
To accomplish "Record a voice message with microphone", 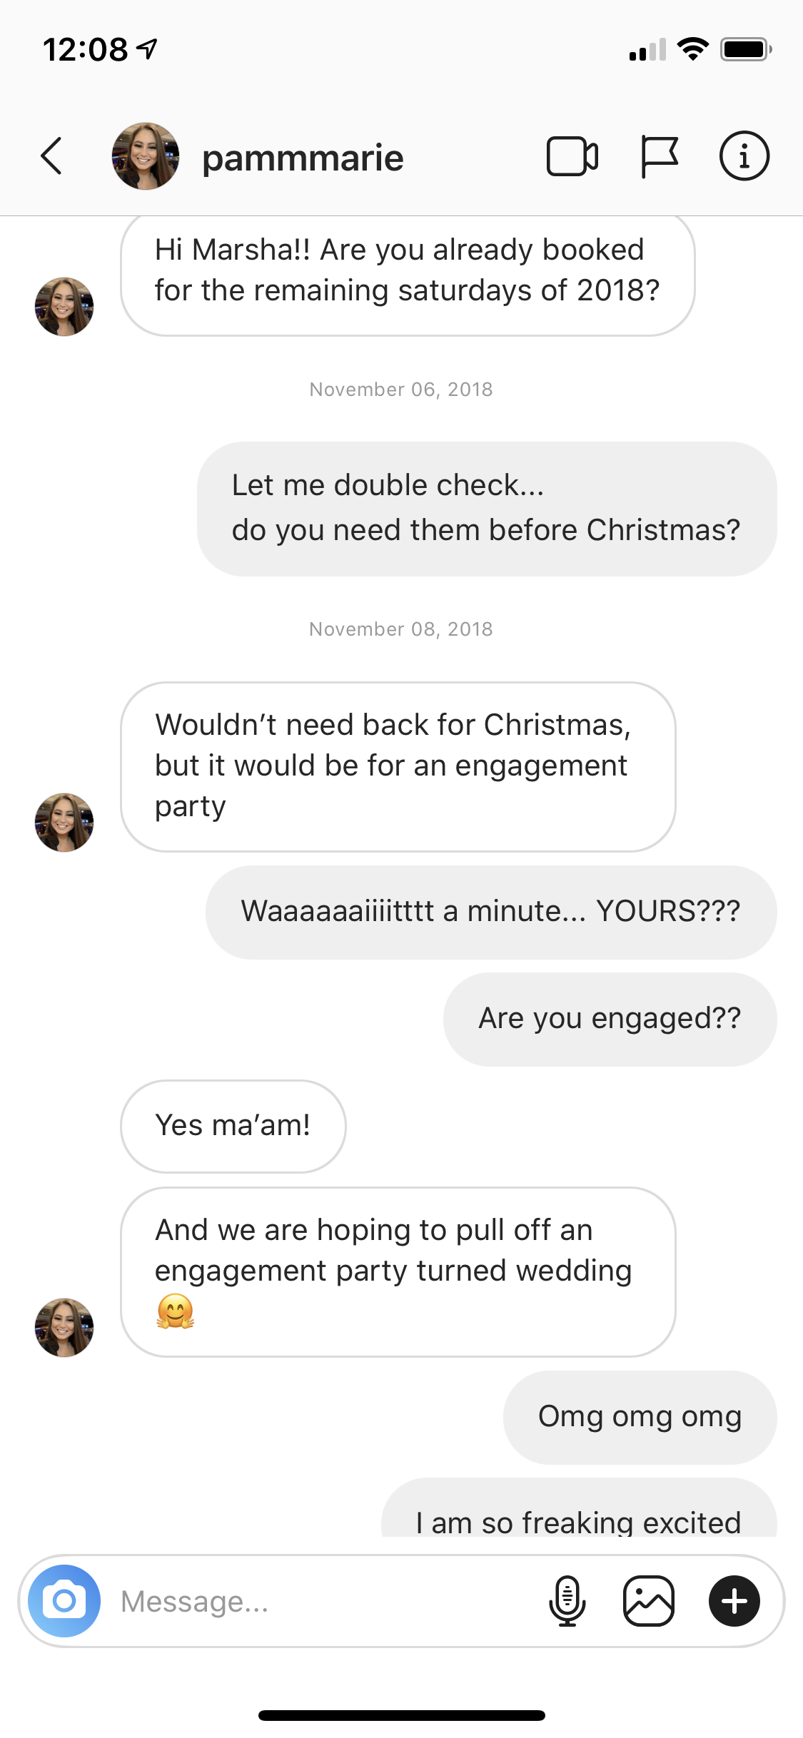I will click(567, 1601).
